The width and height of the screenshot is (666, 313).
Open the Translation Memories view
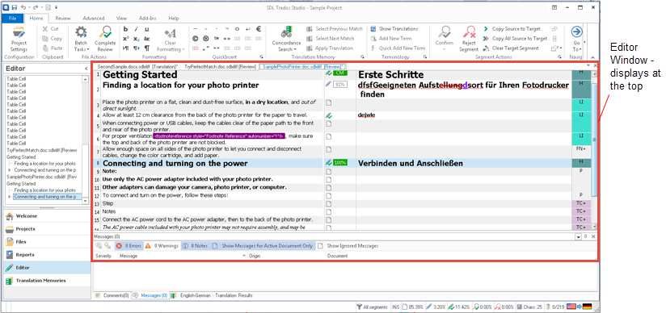(46, 281)
